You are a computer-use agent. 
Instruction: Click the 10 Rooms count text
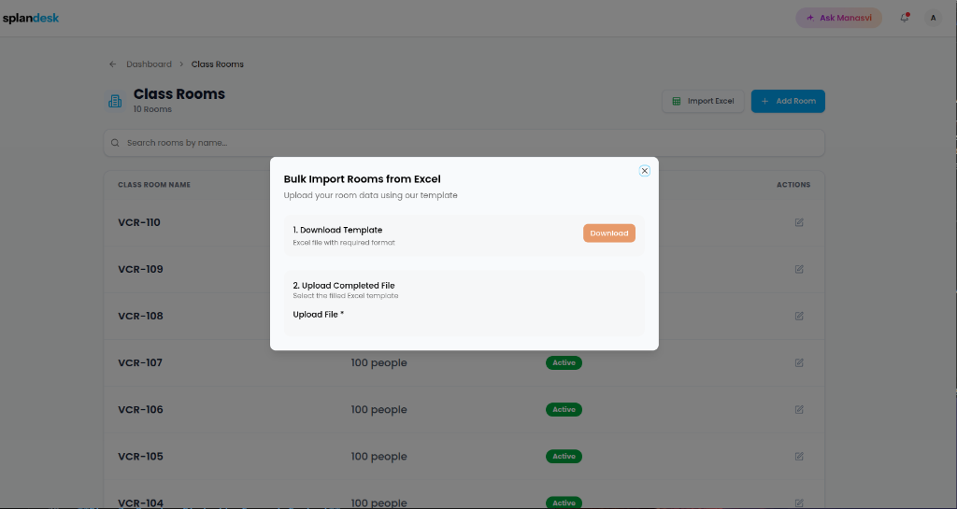click(152, 109)
